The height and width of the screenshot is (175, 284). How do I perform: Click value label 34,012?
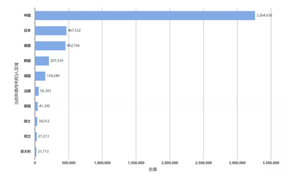pyautogui.click(x=44, y=121)
